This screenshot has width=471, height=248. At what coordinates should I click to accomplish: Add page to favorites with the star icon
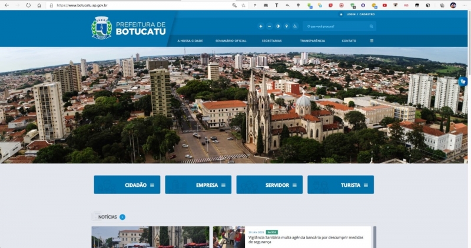tap(243, 5)
